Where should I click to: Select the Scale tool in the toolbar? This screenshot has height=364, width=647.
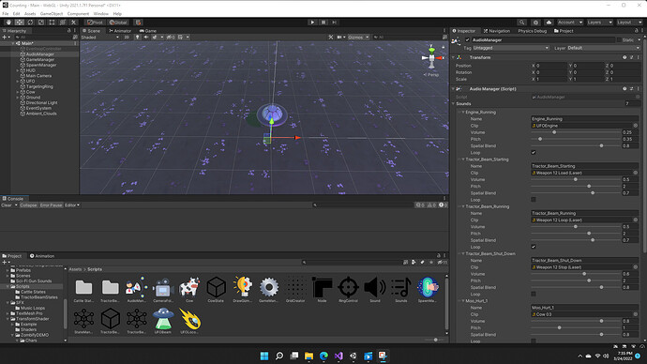coord(41,23)
